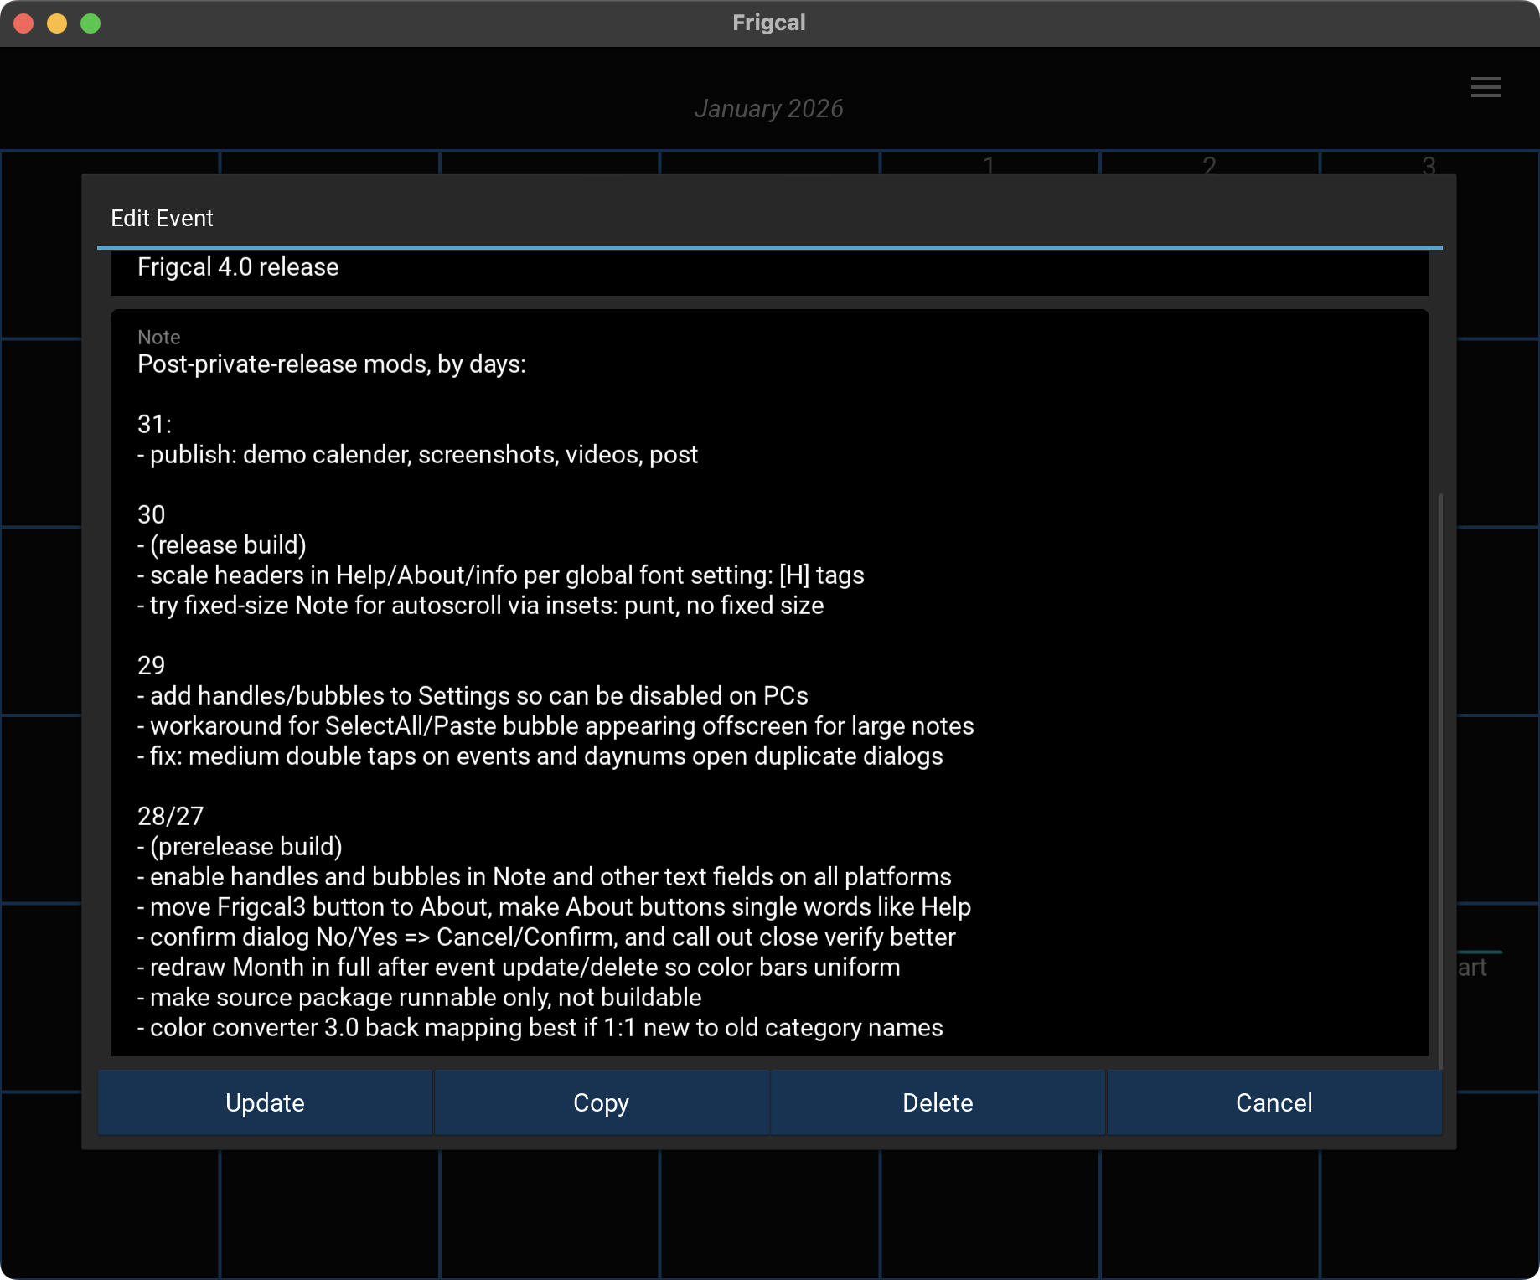Select day number 2 in calendar
Screen dimensions: 1540x1280
tap(1208, 165)
